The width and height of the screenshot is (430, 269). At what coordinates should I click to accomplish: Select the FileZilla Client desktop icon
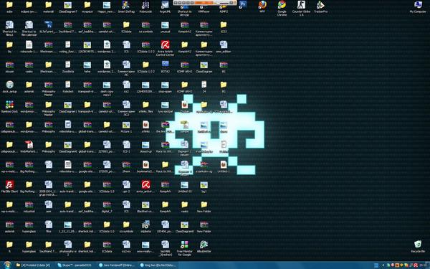point(9,187)
